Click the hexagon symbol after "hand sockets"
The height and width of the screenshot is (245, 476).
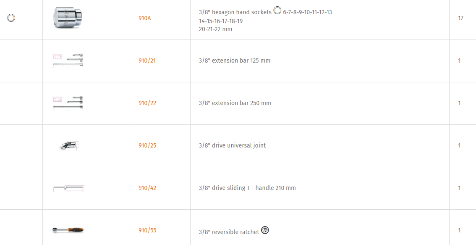pyautogui.click(x=277, y=11)
